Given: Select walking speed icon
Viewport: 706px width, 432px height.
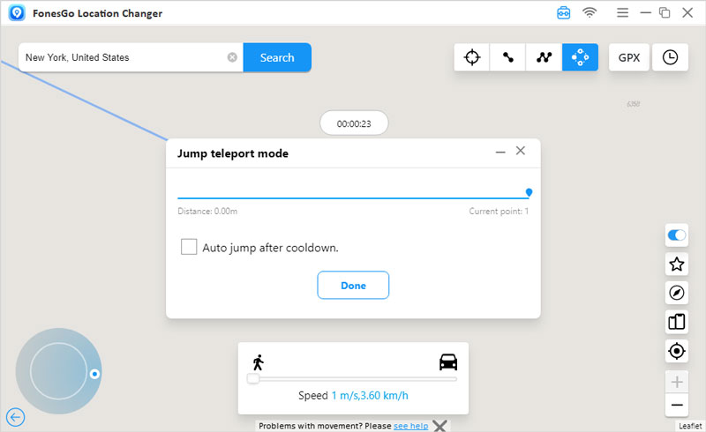Looking at the screenshot, I should (x=259, y=362).
